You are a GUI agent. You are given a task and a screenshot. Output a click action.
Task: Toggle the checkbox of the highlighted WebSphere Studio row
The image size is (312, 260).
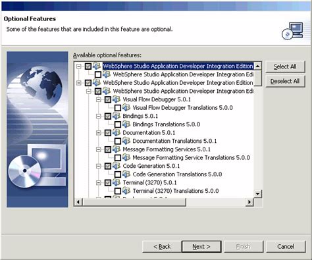pos(88,66)
